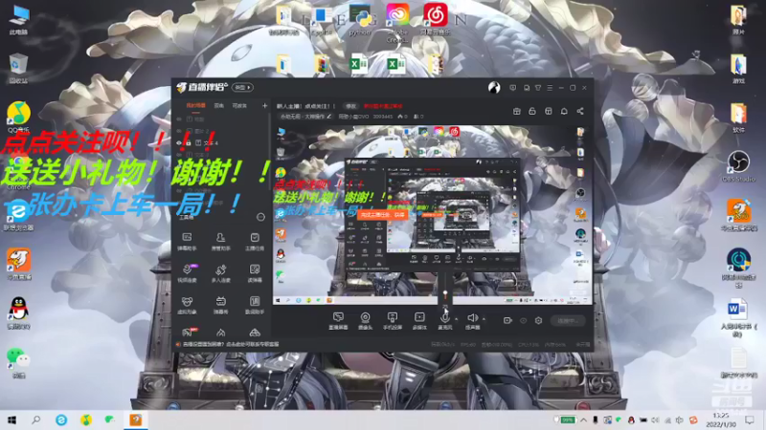
Task: Click the orange 主播任务 banner in the preview
Action: [382, 214]
